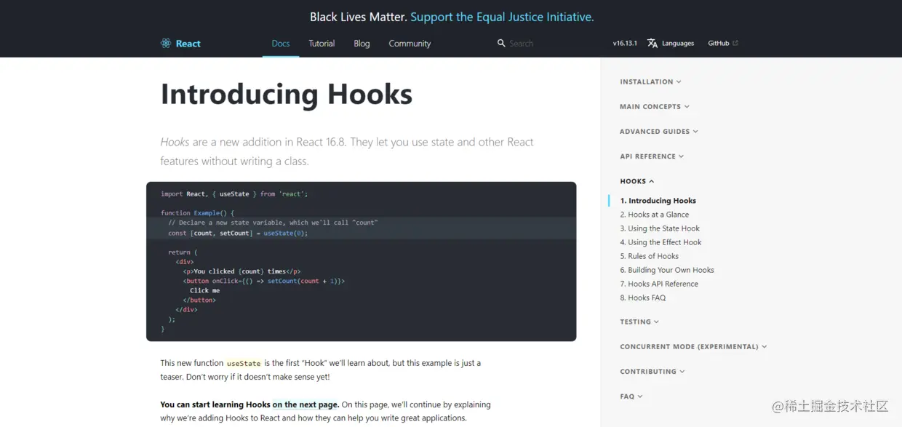Expand the Testing sidebar section
The width and height of the screenshot is (902, 427).
pos(639,322)
